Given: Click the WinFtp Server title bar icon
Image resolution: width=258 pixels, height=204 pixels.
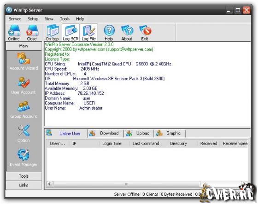Looking at the screenshot, I should pos(9,10).
